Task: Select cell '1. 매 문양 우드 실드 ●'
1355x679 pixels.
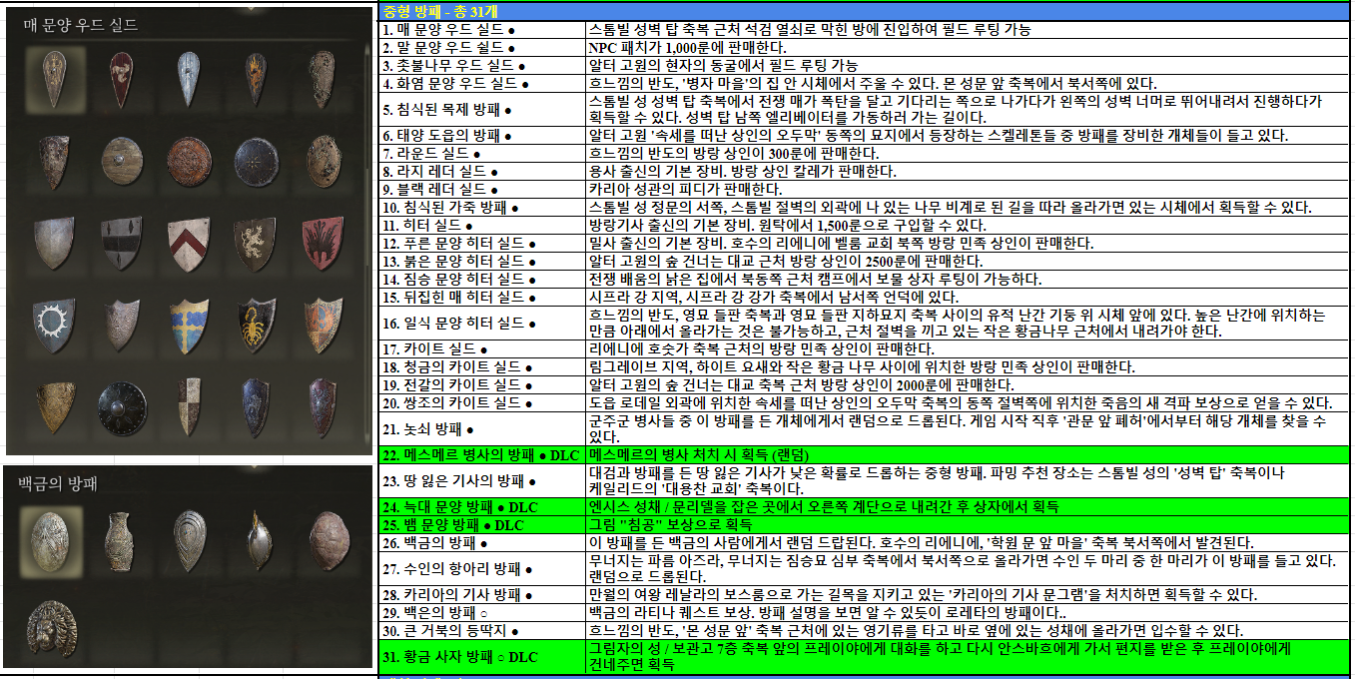Action: point(482,30)
